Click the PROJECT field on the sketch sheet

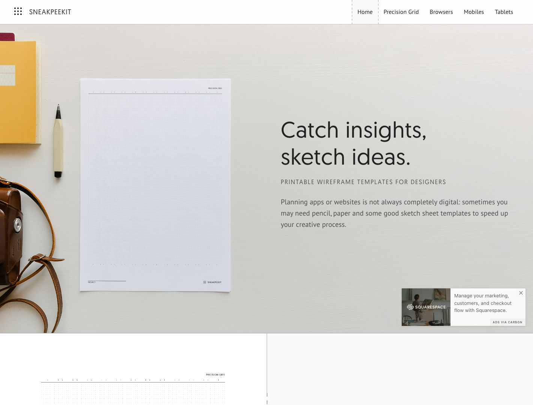(x=92, y=282)
